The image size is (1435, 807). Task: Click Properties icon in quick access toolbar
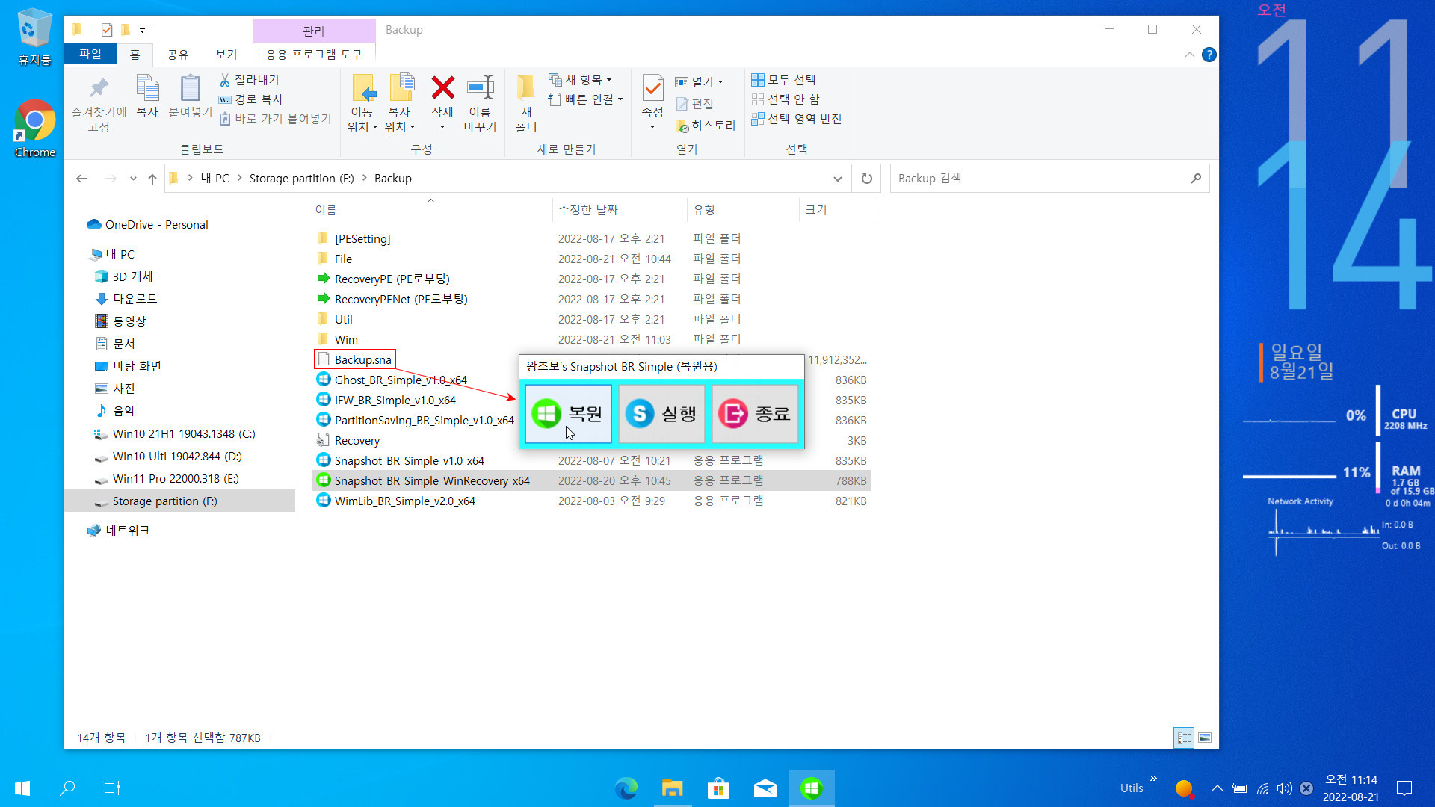pyautogui.click(x=107, y=30)
